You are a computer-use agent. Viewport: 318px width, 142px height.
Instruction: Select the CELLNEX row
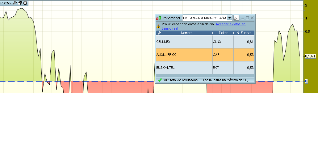205,42
